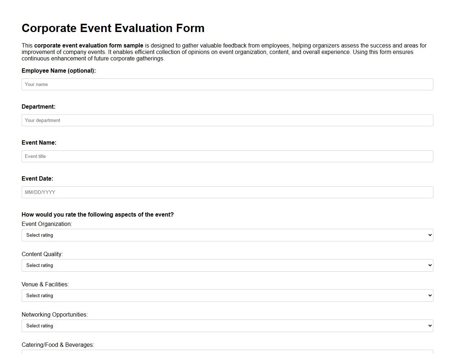The image size is (455, 354).
Task: Open the Venue & Facilities rating dropdown
Action: 227,295
